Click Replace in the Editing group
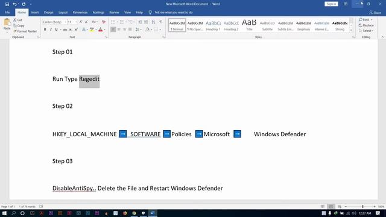The width and height of the screenshot is (386, 217). click(x=366, y=25)
